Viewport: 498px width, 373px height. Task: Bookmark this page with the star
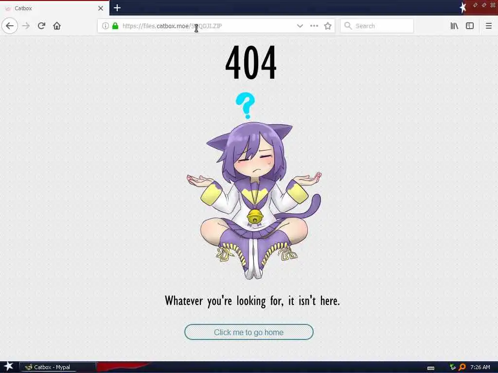(x=328, y=26)
